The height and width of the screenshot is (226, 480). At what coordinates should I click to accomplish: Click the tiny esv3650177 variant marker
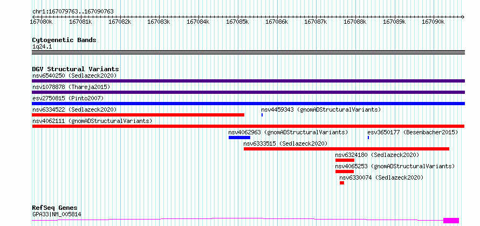[368, 138]
